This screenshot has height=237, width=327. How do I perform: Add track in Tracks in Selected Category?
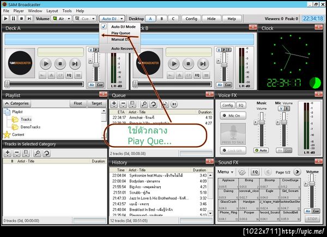point(8,153)
